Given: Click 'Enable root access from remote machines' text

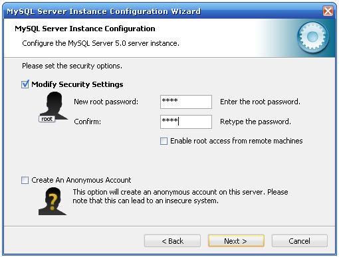Looking at the screenshot, I should click(x=237, y=141).
